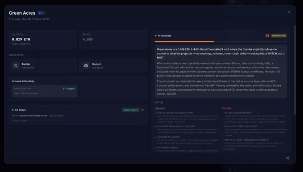303x172 pixels.
Task: Click the Social Links heading
Action: coord(16,55)
